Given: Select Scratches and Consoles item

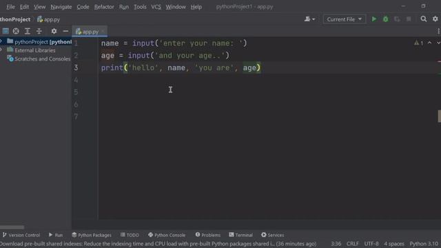Looking at the screenshot, I should click(x=39, y=59).
